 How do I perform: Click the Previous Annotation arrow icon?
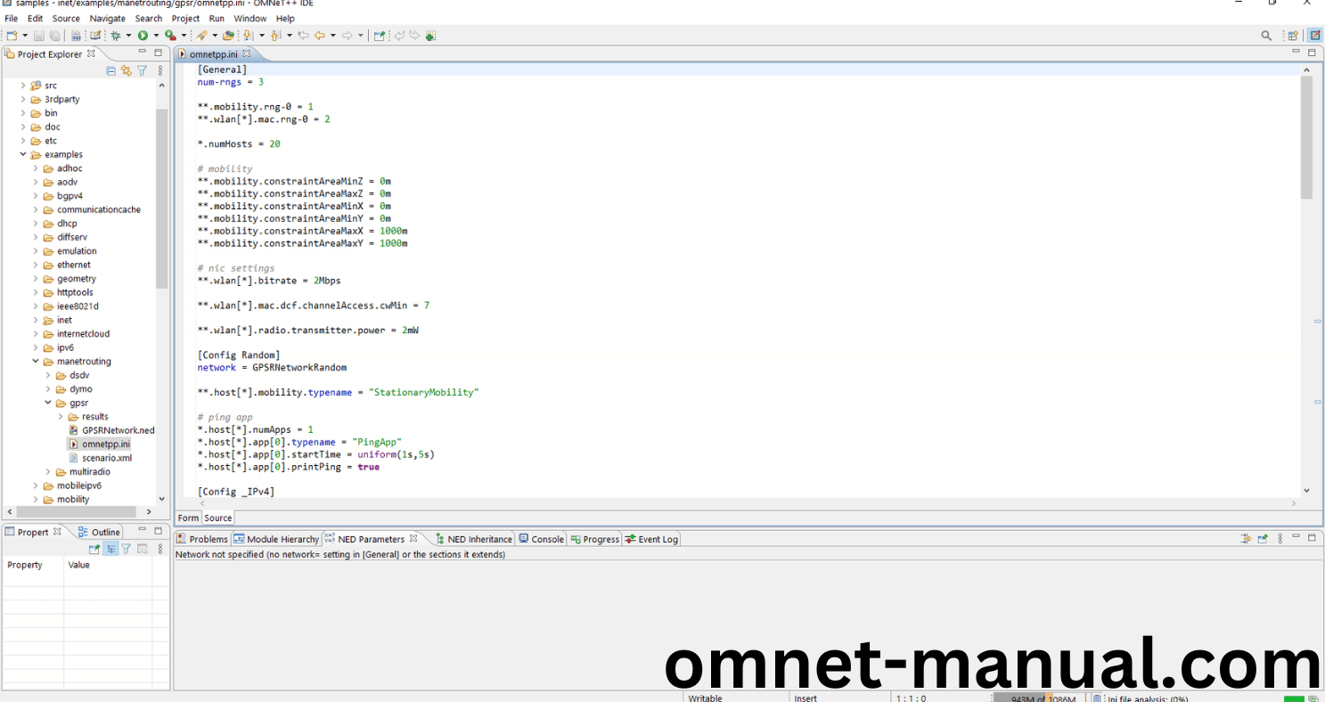point(275,36)
